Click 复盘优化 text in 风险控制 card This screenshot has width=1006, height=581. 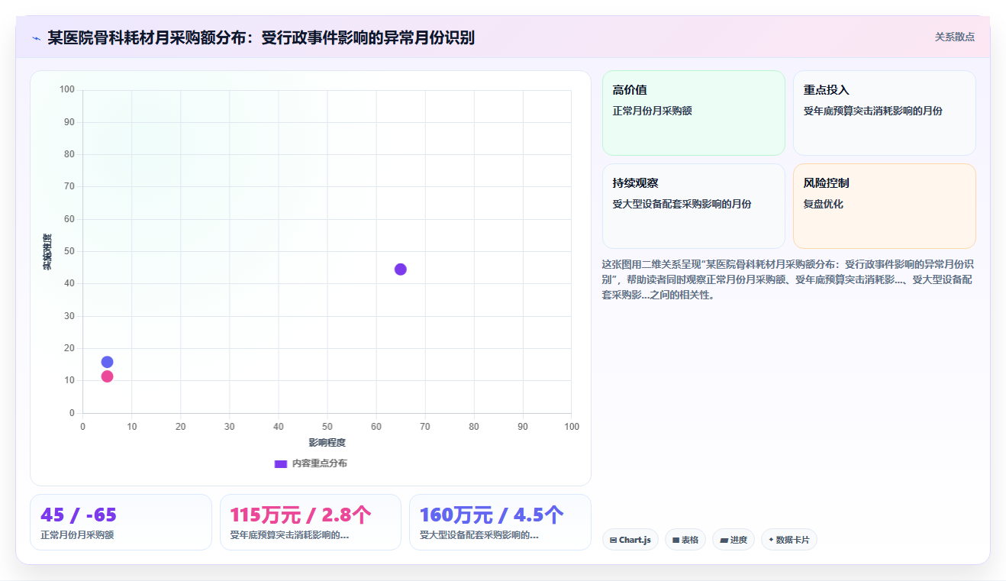(824, 204)
